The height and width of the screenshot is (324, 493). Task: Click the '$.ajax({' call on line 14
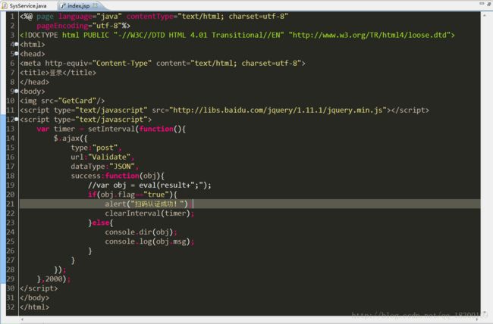tap(71, 138)
